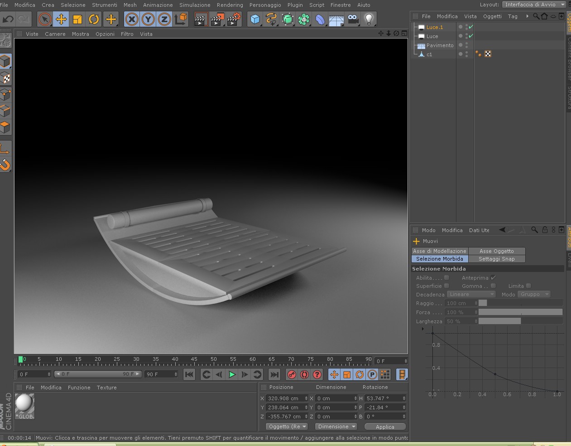Select the Rotate tool icon
Image resolution: width=571 pixels, height=446 pixels.
tap(94, 19)
